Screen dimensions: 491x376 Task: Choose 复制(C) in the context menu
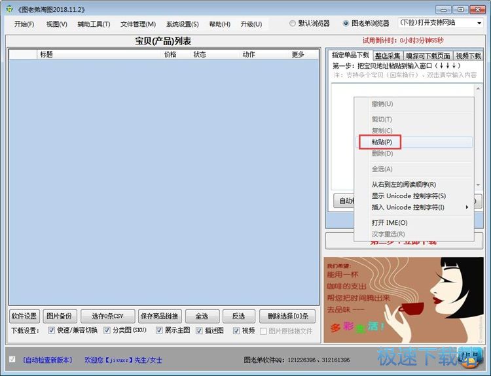pyautogui.click(x=414, y=130)
